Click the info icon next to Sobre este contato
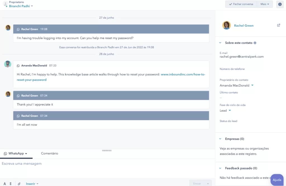This screenshot has width=286, height=186. coord(255,43)
